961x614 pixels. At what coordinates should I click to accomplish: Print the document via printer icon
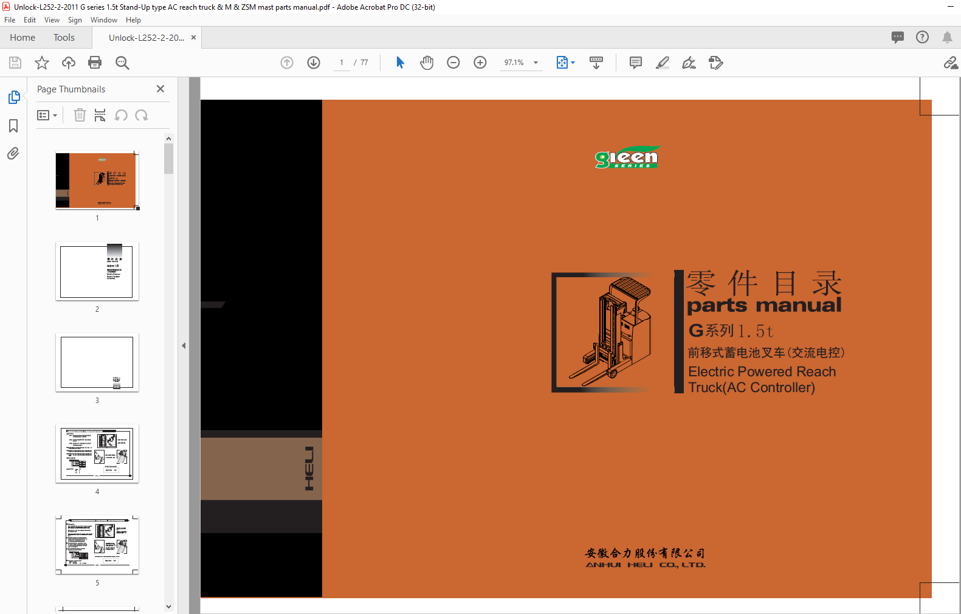click(x=95, y=63)
